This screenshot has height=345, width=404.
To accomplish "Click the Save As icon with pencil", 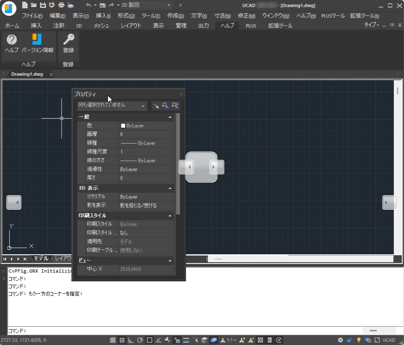I will 52,5.
